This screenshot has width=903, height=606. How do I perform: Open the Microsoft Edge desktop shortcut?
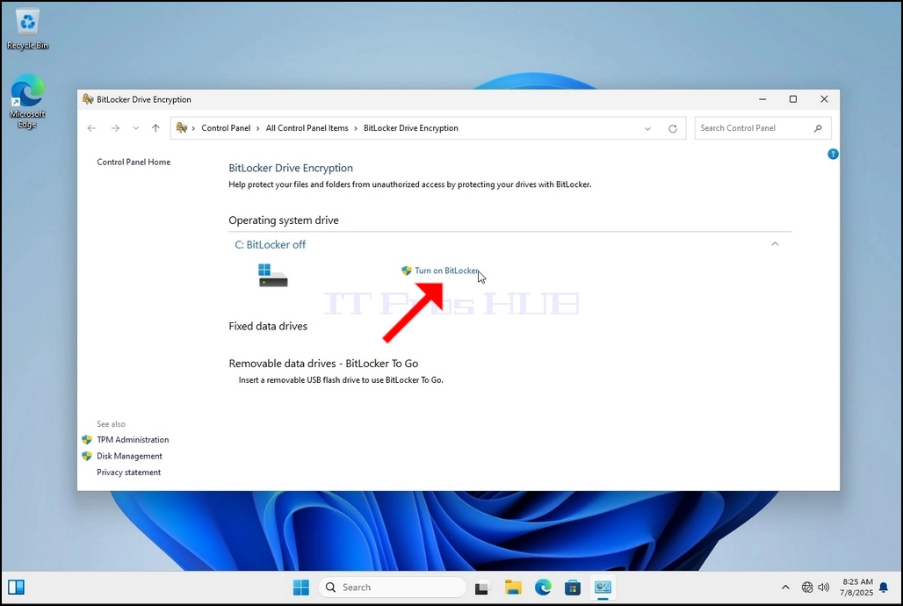27,101
